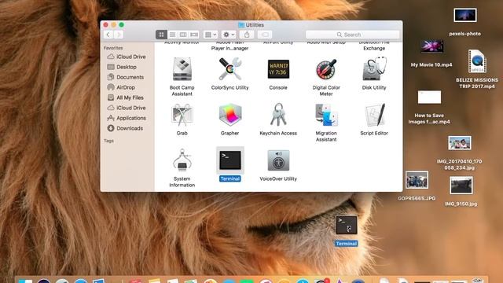
Task: Switch Finder to column view
Action: click(x=183, y=35)
